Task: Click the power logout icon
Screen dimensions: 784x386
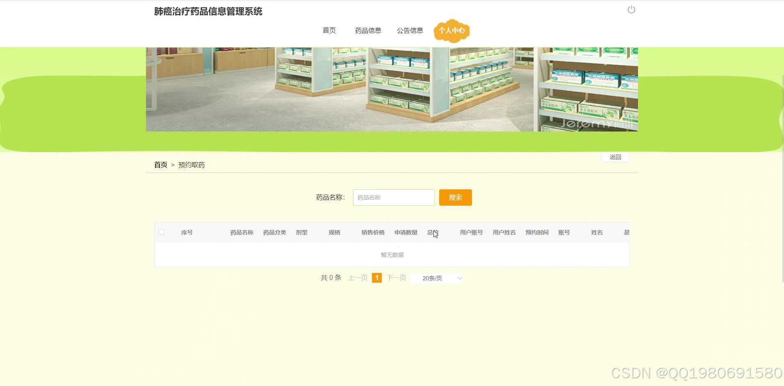Action: (x=631, y=9)
